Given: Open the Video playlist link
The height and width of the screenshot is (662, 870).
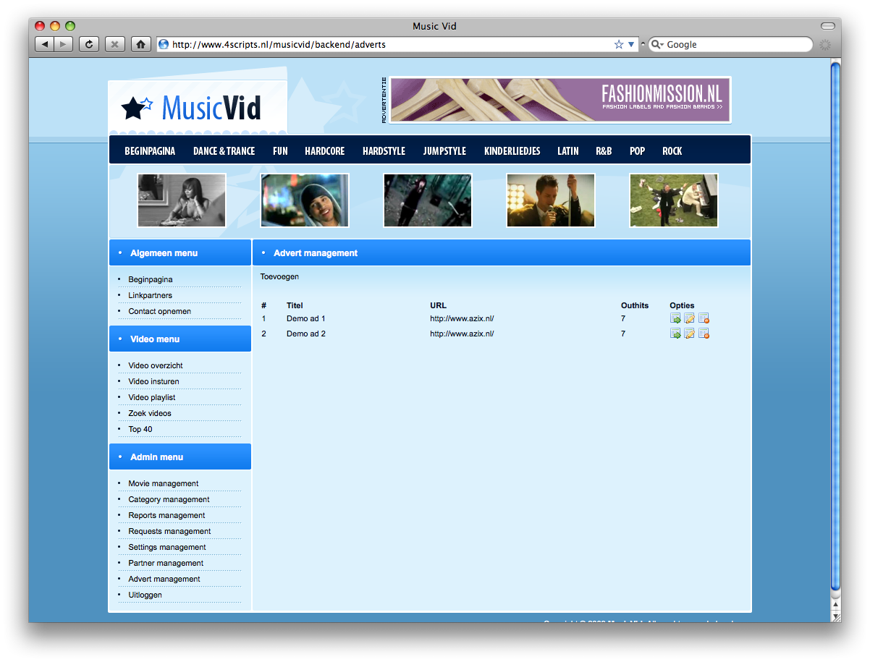Looking at the screenshot, I should pos(152,397).
